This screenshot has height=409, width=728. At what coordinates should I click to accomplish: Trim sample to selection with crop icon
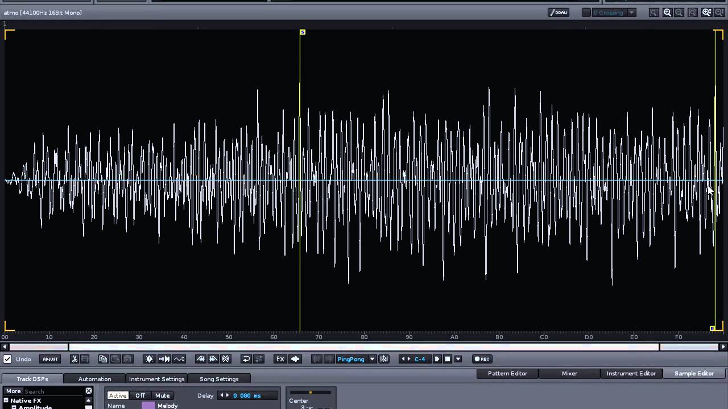[85, 359]
